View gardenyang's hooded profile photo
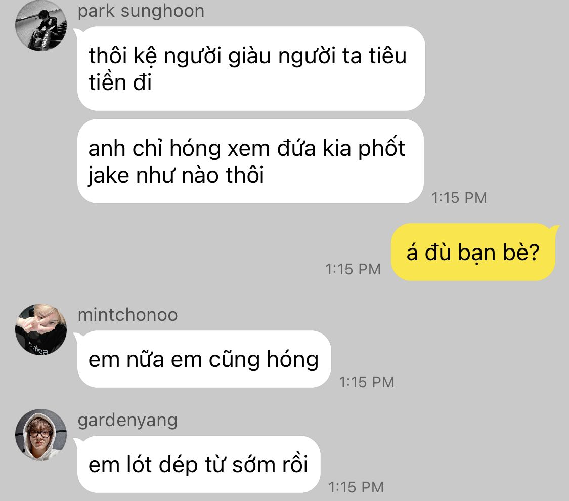Image resolution: width=569 pixels, height=501 pixels. pyautogui.click(x=41, y=435)
